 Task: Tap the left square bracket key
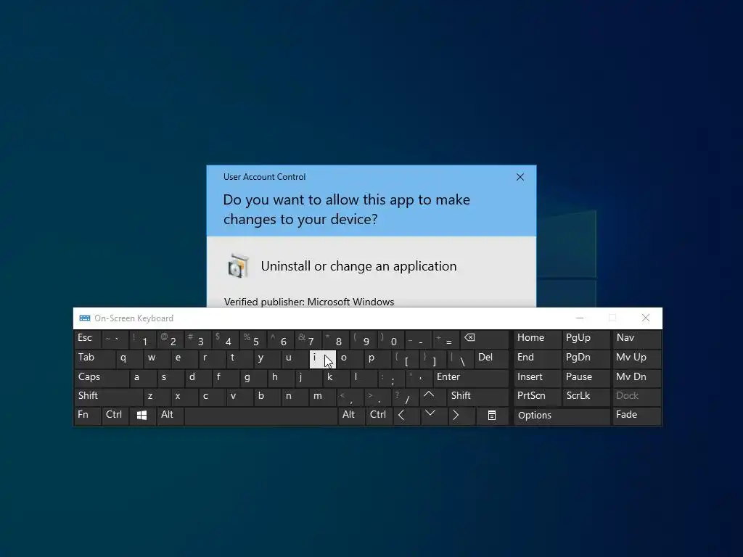click(x=405, y=358)
